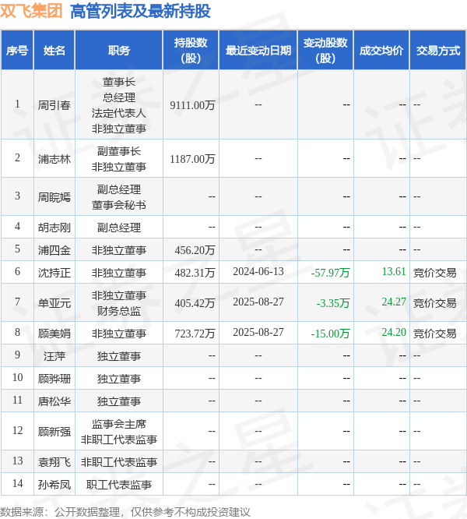Click the name 孙希凤
The height and width of the screenshot is (519, 467).
(54, 485)
